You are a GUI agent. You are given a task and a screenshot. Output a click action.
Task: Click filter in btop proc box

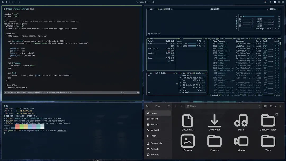tap(221, 39)
